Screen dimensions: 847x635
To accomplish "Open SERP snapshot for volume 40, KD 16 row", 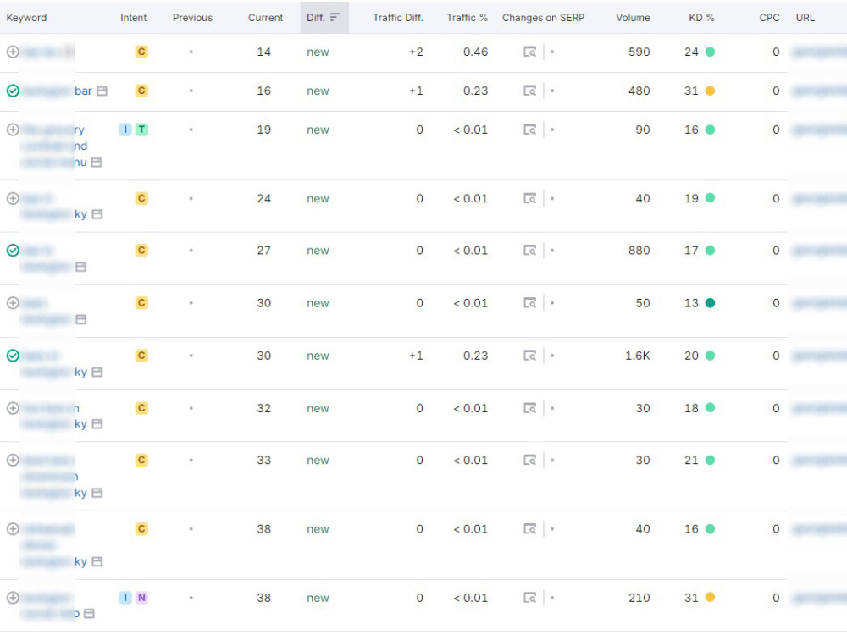I will point(530,528).
